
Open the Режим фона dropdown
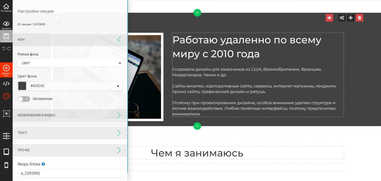(x=70, y=63)
